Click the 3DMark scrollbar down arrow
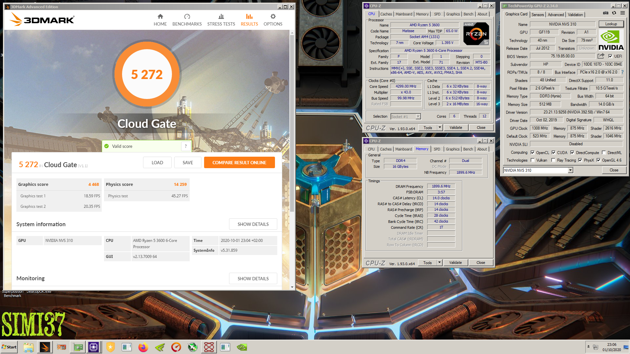The height and width of the screenshot is (354, 630). point(292,287)
